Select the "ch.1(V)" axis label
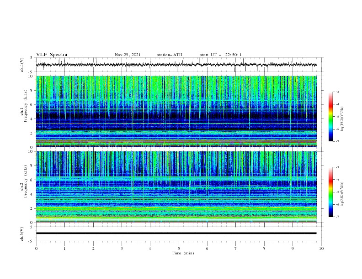 pos(22,65)
